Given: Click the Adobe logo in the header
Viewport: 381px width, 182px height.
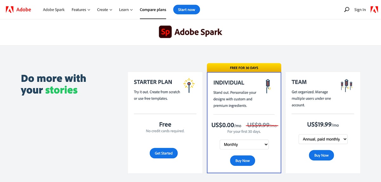Looking at the screenshot, I should 18,10.
